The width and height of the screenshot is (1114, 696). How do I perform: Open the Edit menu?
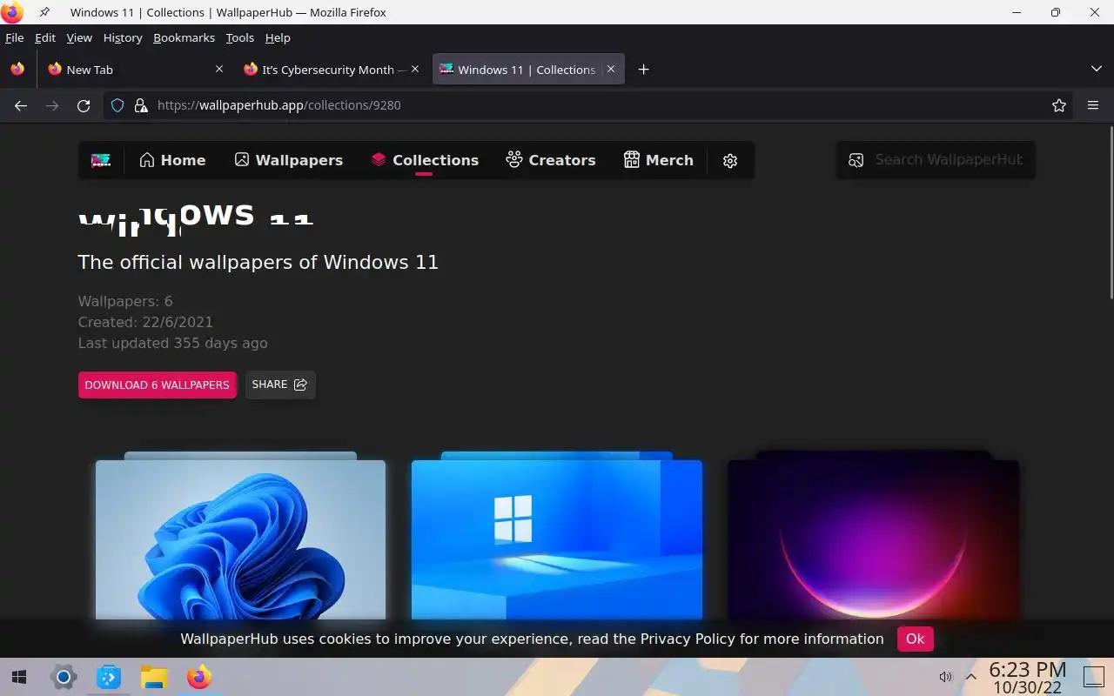point(45,37)
